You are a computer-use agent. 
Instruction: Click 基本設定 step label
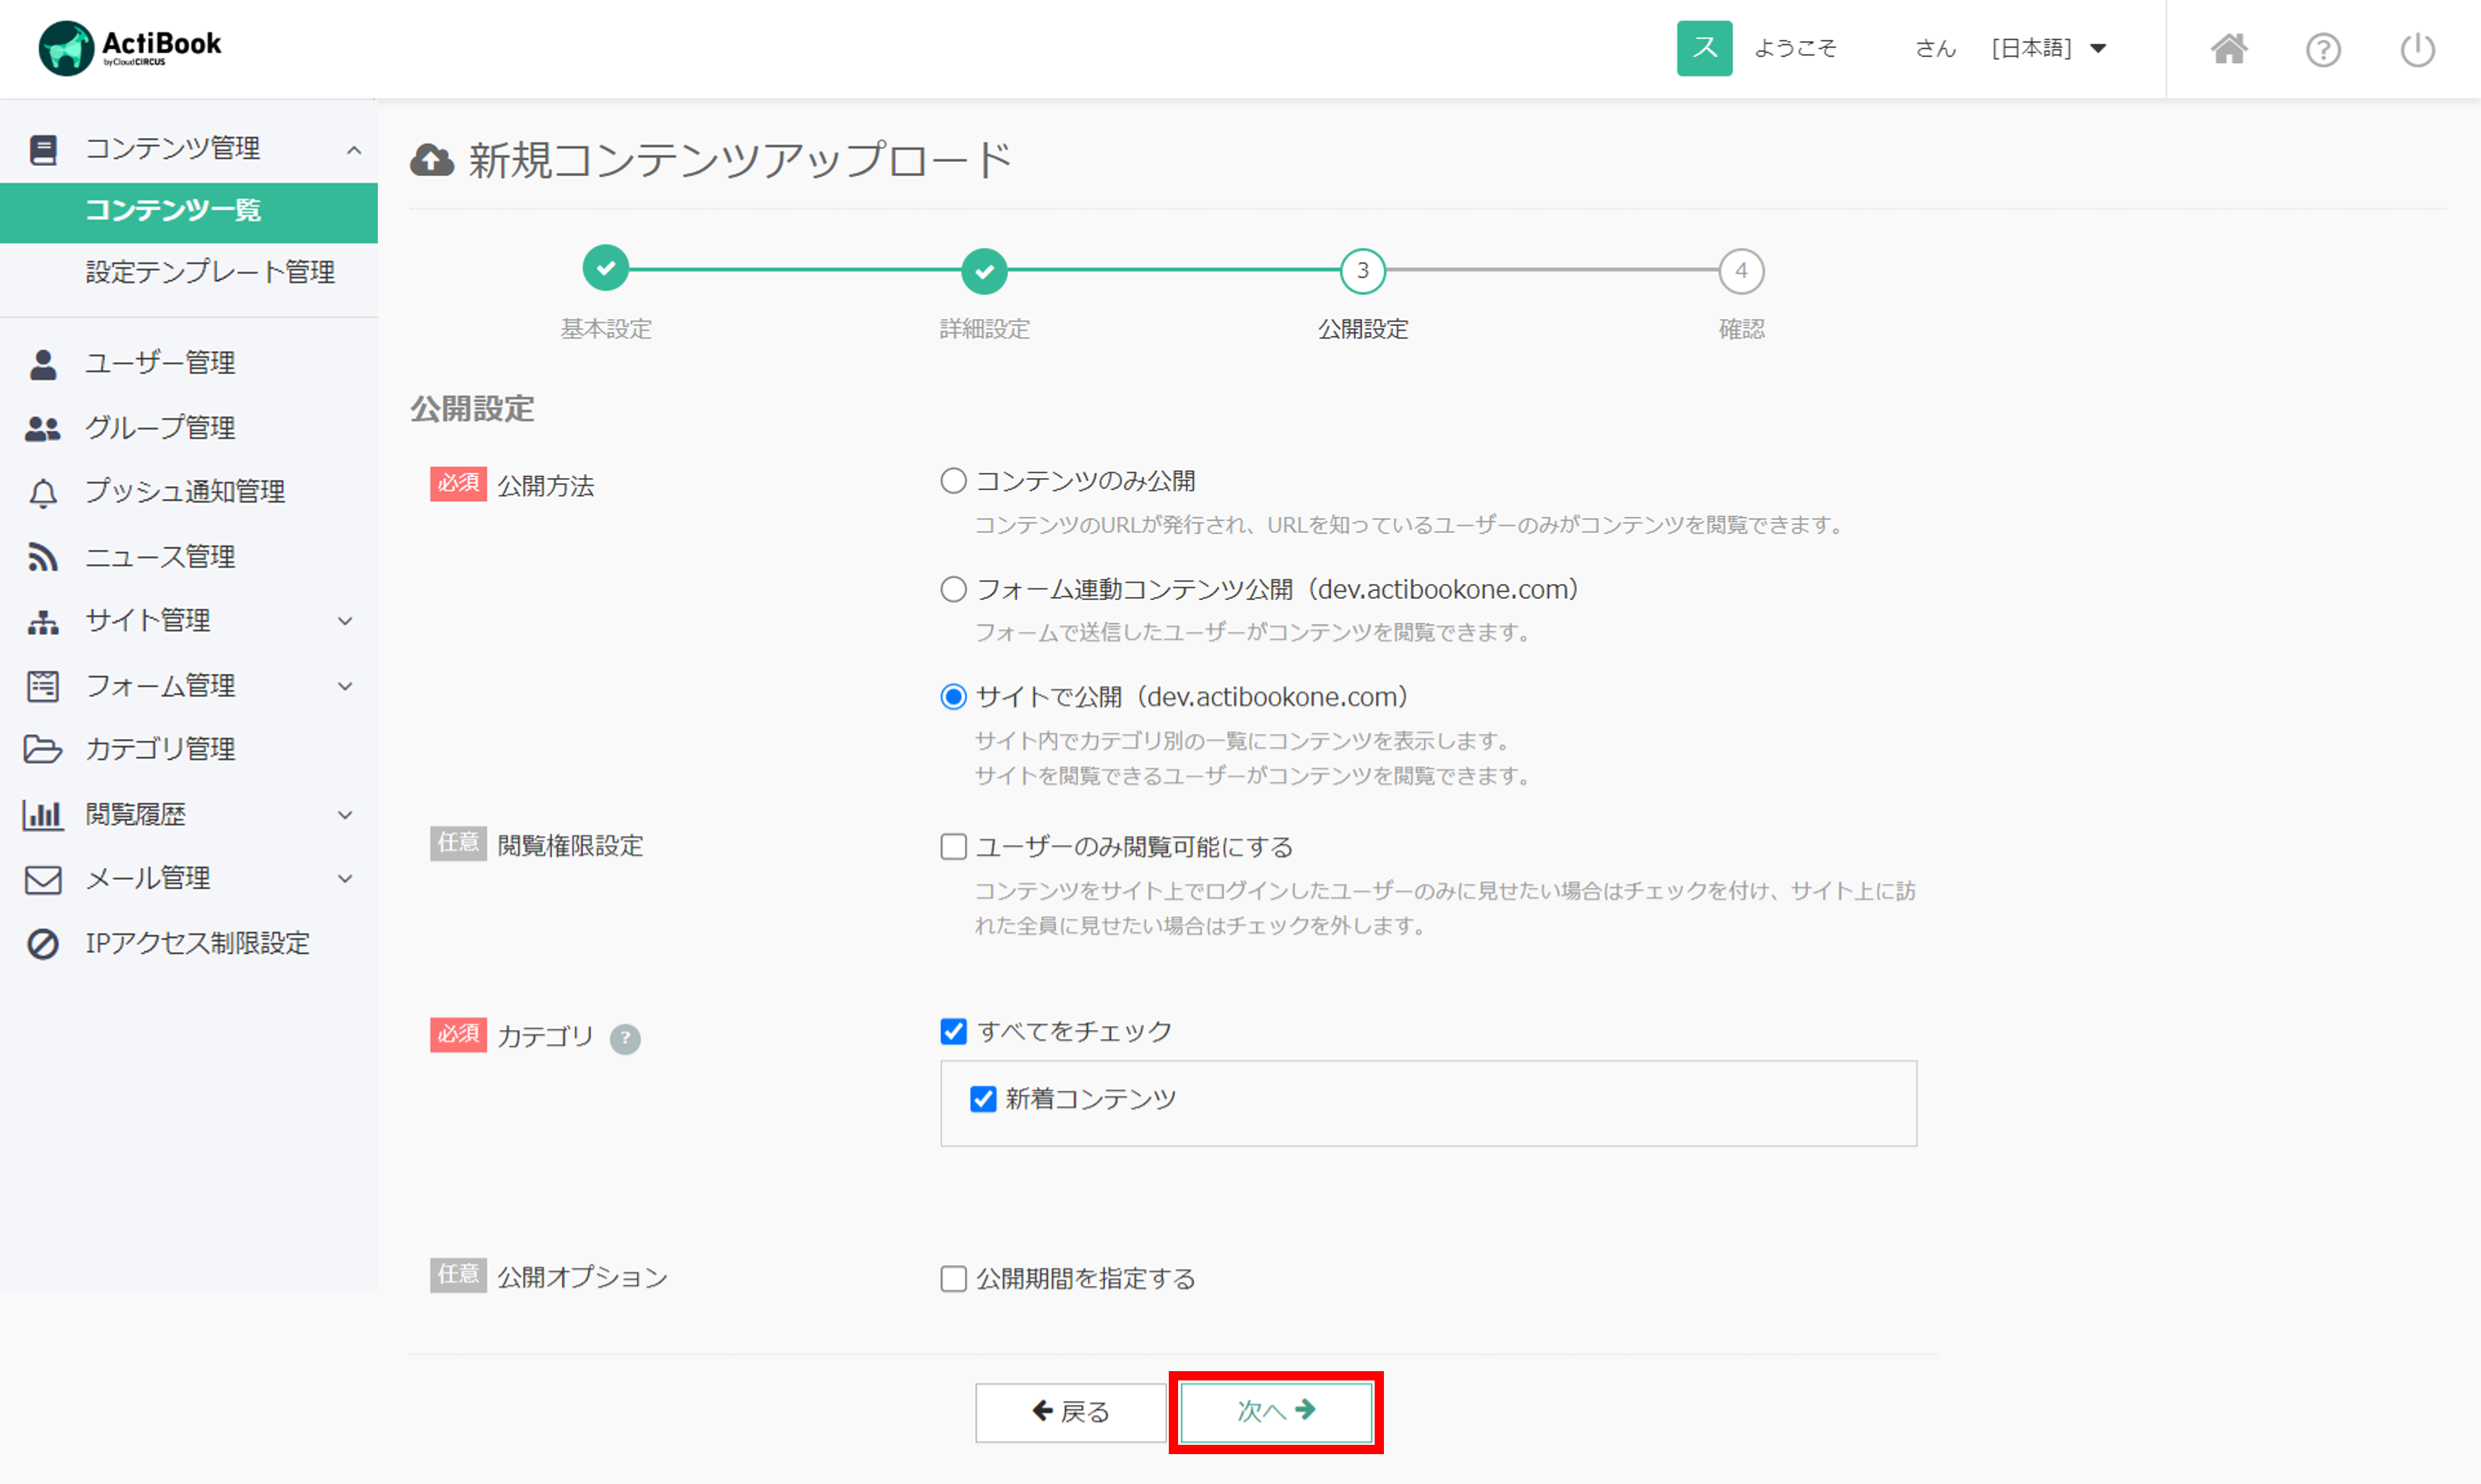(606, 329)
